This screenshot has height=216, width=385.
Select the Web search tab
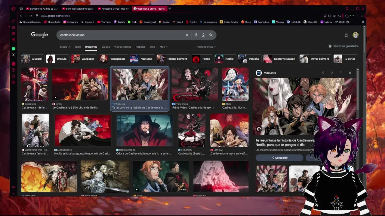pyautogui.click(x=152, y=47)
